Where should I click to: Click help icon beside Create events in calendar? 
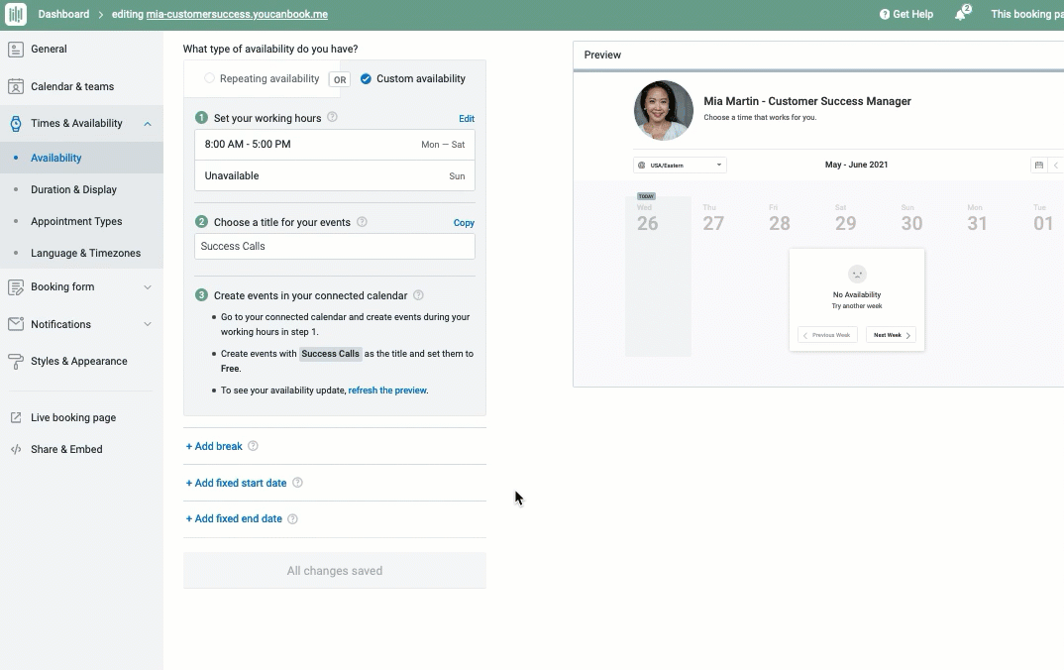(418, 294)
